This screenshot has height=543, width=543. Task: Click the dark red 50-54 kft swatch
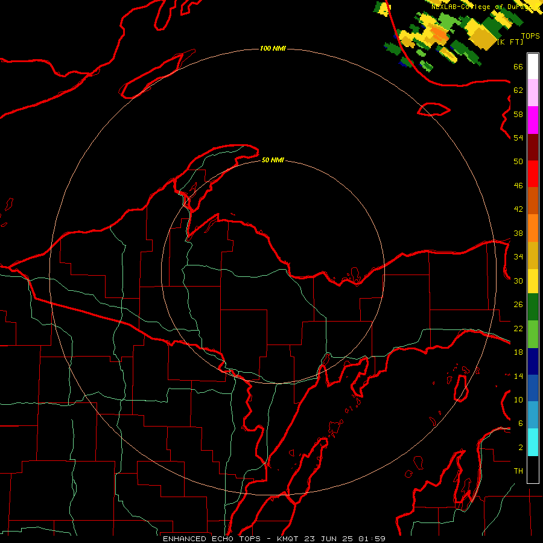click(x=533, y=147)
